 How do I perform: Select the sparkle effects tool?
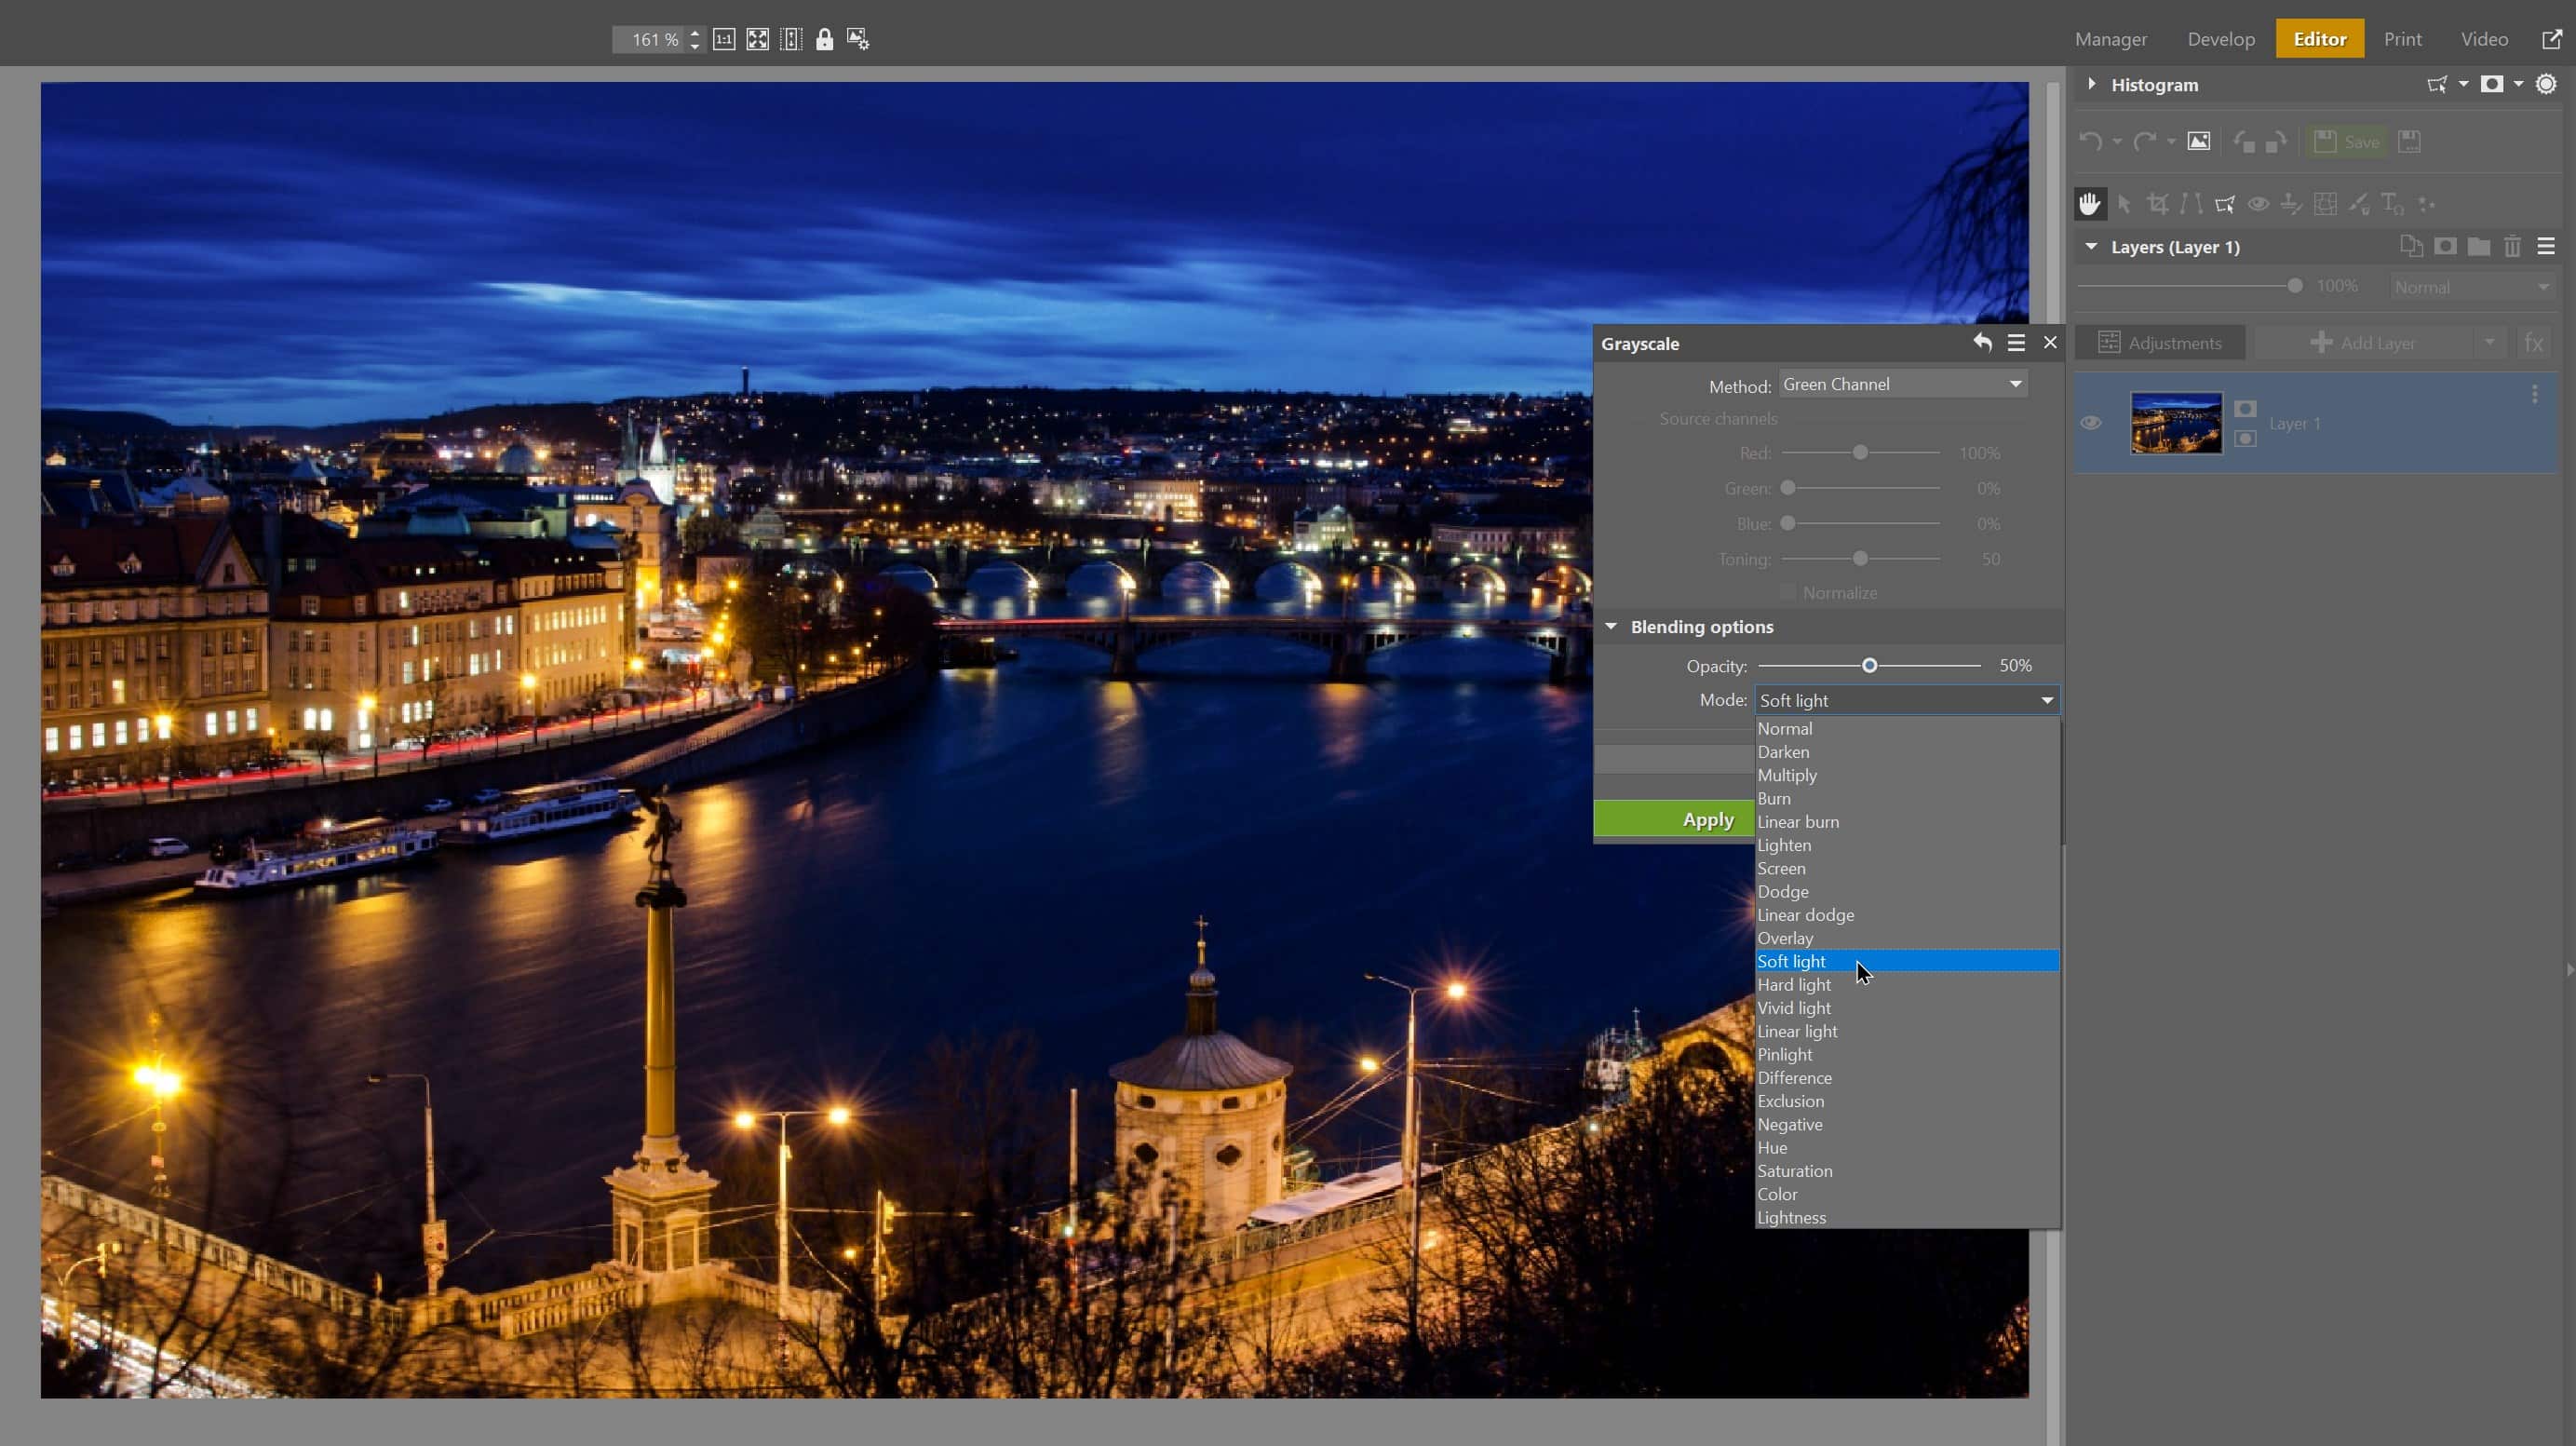click(x=2426, y=204)
